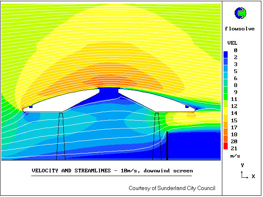
Task: Click the Velocity and Streamlines plot title
Action: [x=112, y=170]
